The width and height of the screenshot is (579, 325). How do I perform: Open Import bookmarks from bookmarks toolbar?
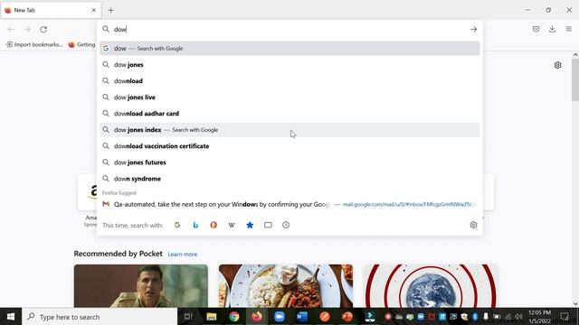pyautogui.click(x=34, y=44)
